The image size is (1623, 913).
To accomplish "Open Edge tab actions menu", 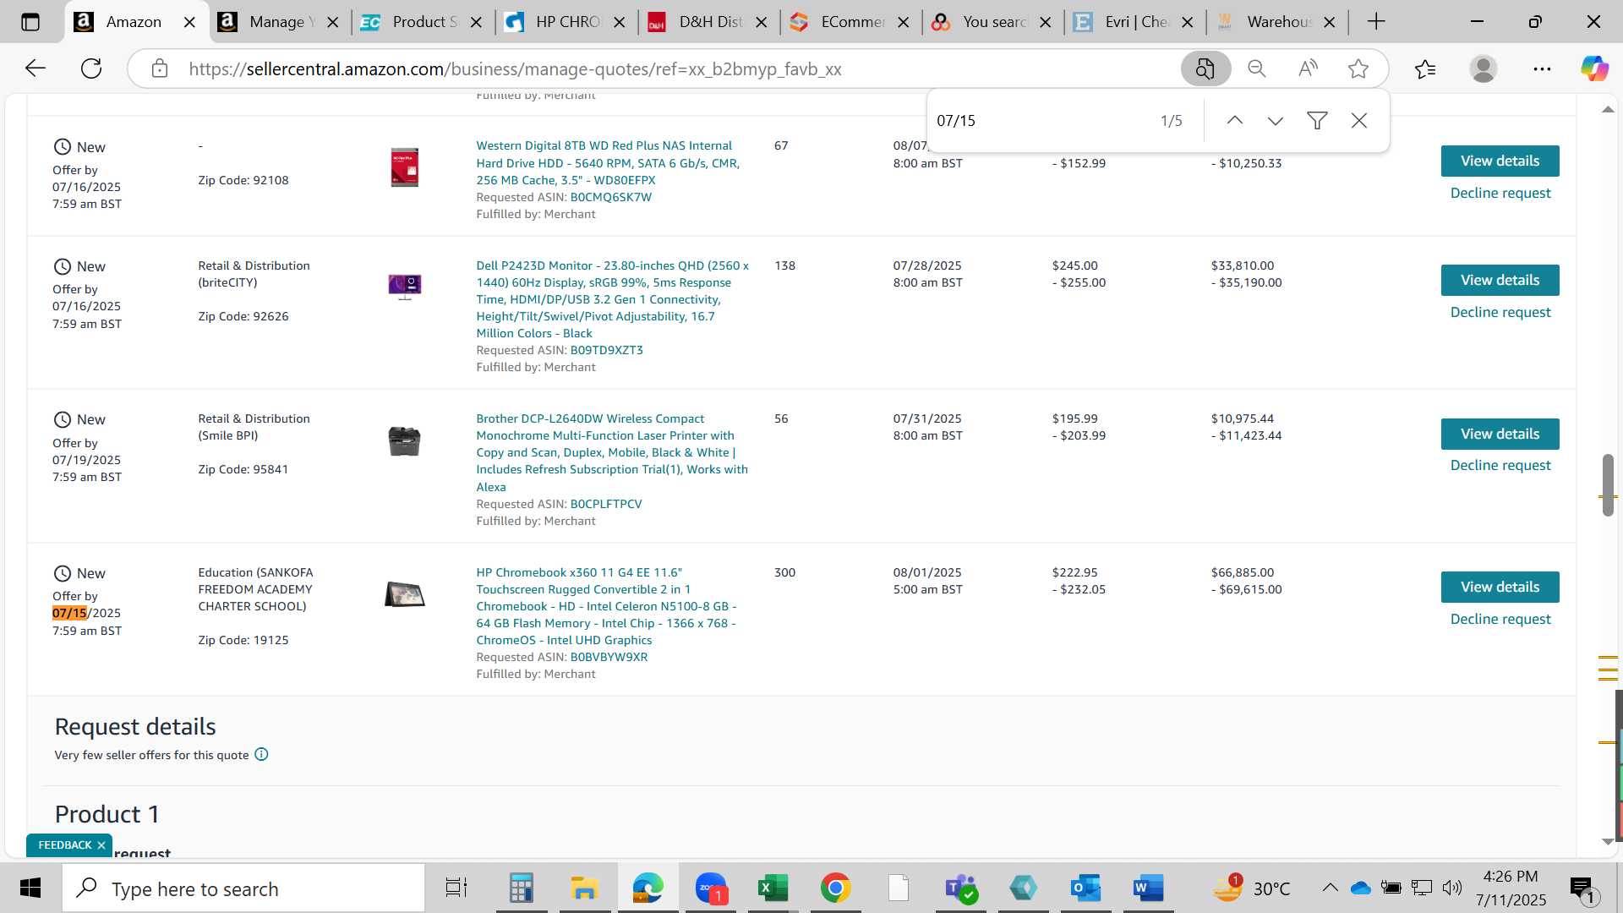I will pyautogui.click(x=30, y=22).
